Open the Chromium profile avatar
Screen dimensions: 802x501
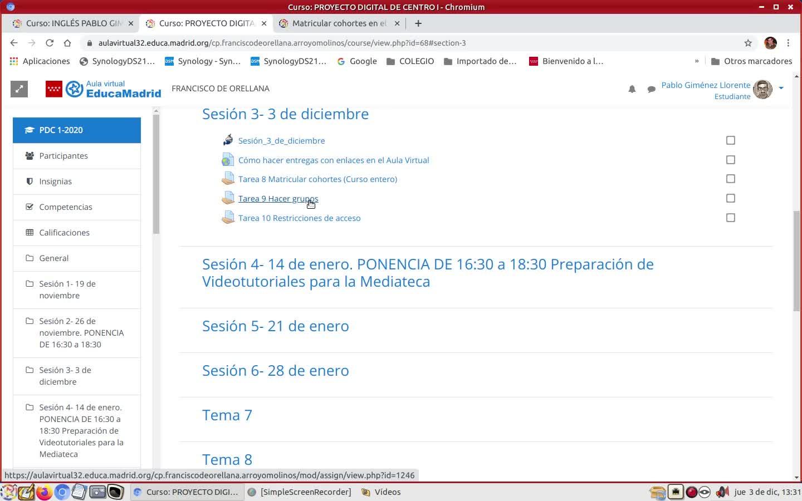[770, 43]
